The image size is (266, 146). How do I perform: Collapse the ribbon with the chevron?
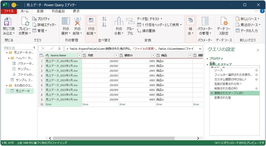pyautogui.click(x=256, y=11)
